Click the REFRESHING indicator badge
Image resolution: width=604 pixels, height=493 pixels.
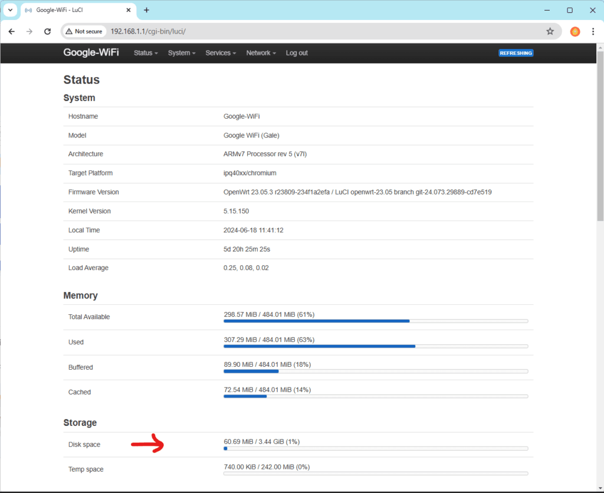[516, 53]
